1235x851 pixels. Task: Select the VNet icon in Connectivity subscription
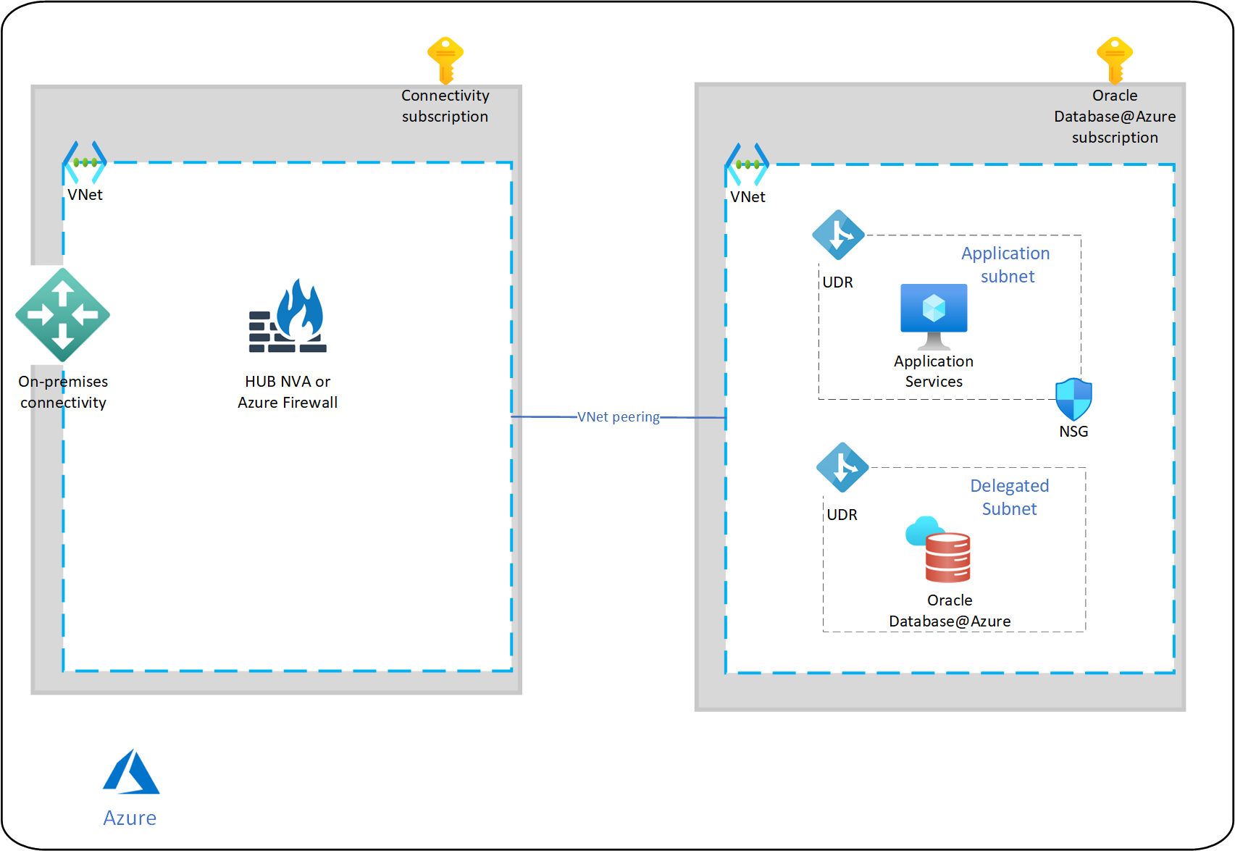85,163
